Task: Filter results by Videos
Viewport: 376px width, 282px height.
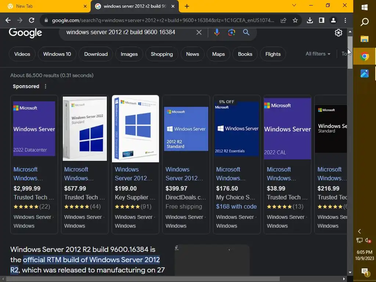Action: point(22,54)
